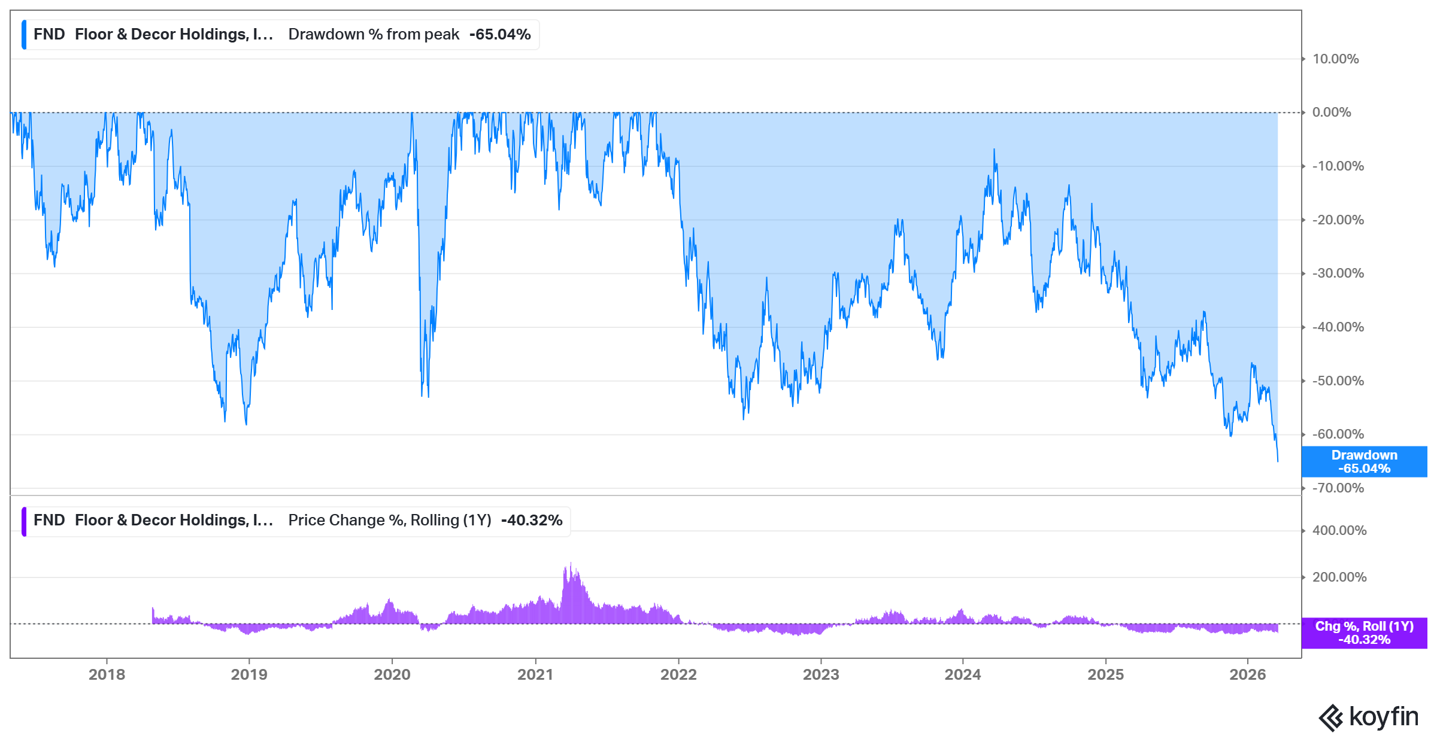
Task: Click the koyfin wordmark text
Action: pyautogui.click(x=1384, y=717)
